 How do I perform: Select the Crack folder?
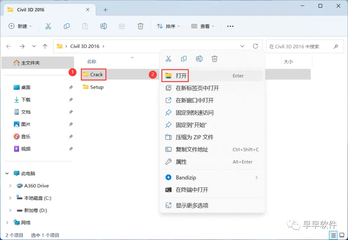point(93,74)
